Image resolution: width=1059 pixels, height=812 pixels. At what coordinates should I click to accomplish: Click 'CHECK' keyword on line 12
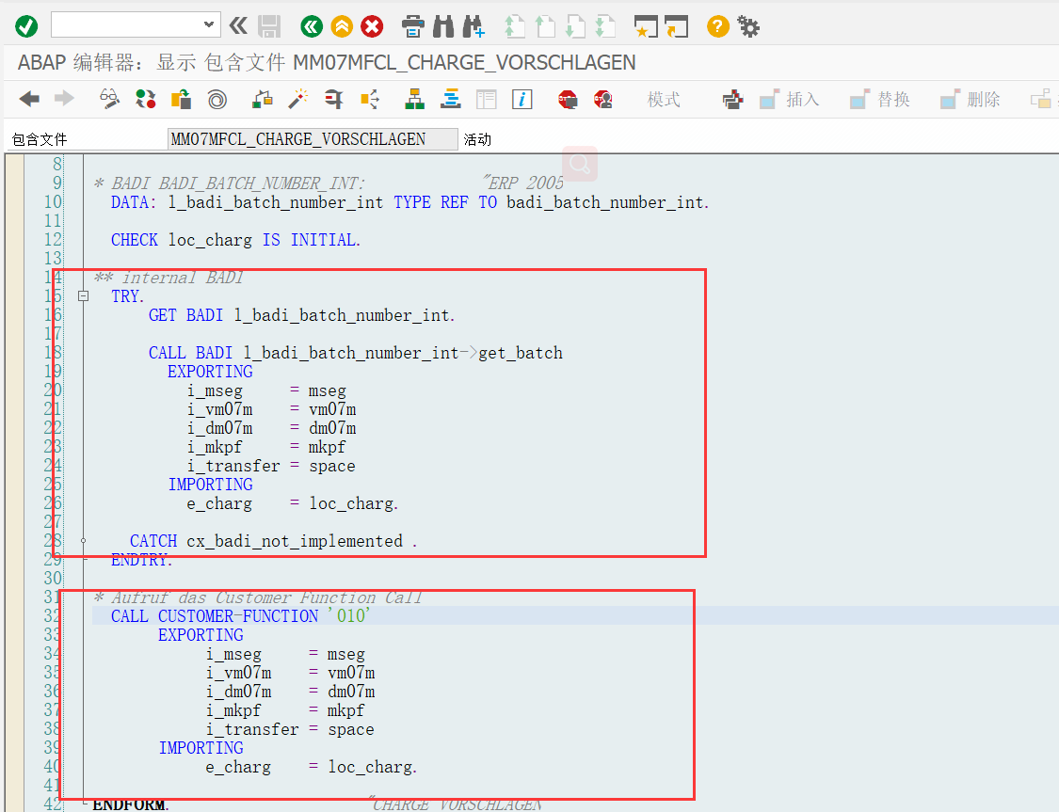135,240
